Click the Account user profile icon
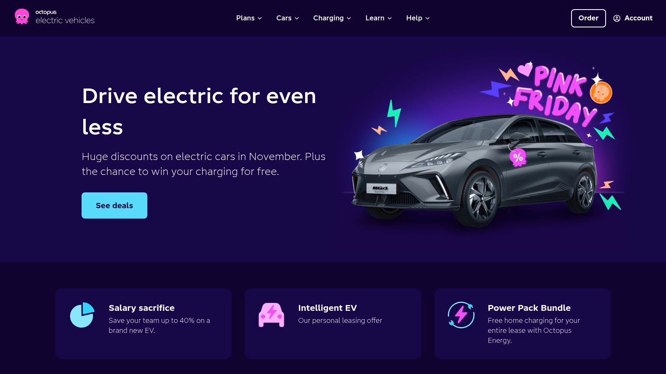Viewport: 666px width, 374px height. [x=617, y=18]
